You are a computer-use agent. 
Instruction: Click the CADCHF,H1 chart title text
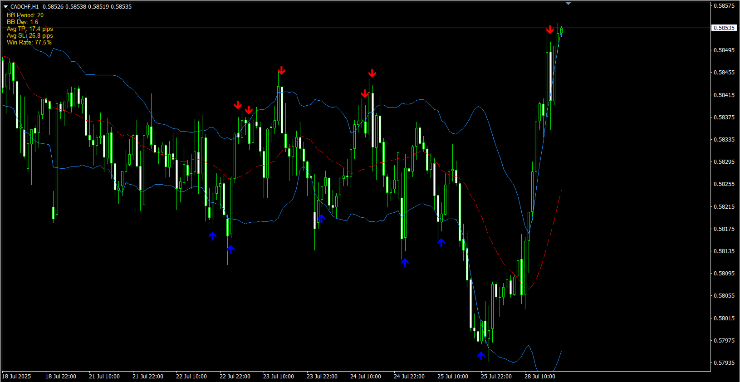pos(25,7)
